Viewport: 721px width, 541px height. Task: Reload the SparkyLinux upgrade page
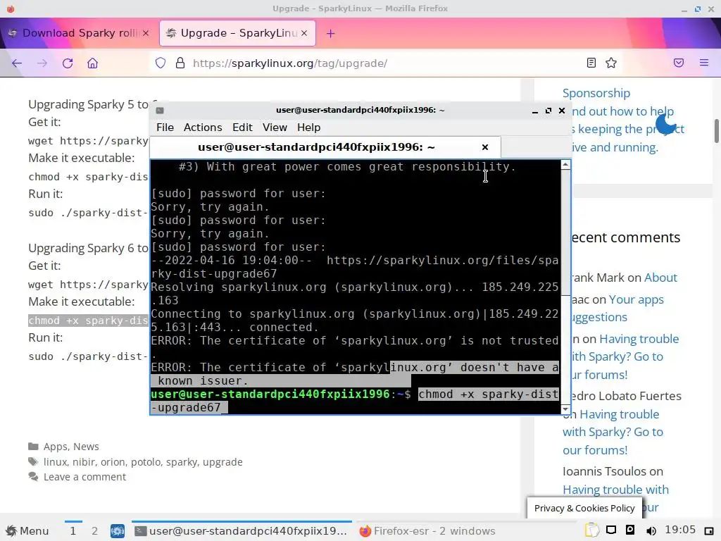click(x=68, y=63)
